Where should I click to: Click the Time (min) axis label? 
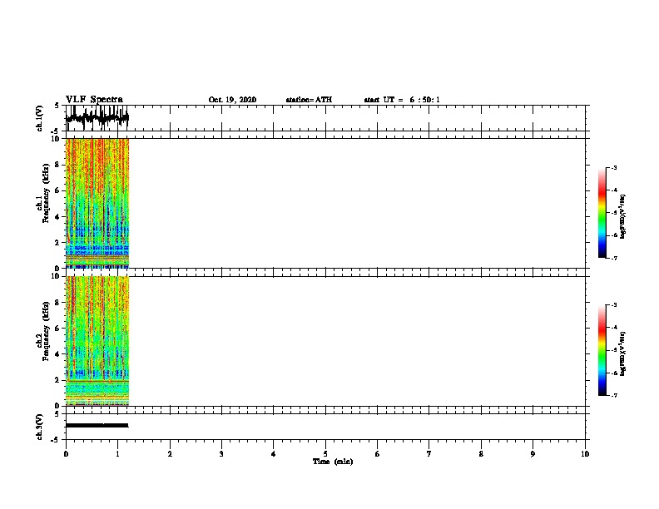[333, 462]
